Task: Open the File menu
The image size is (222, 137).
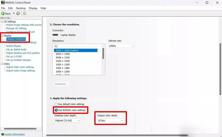Action: click(3, 8)
